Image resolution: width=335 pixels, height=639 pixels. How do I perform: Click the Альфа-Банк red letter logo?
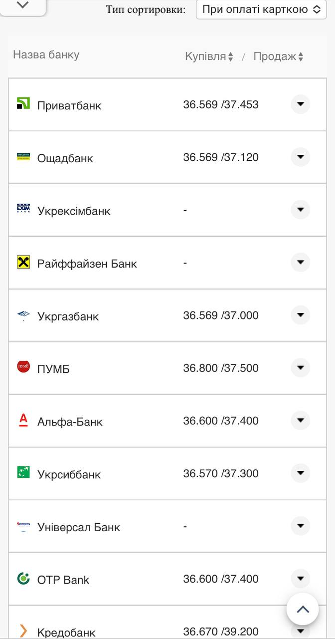coord(23,420)
